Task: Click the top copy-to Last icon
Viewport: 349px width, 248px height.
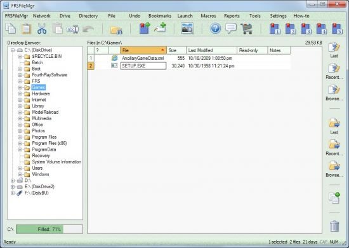Action: (334, 47)
